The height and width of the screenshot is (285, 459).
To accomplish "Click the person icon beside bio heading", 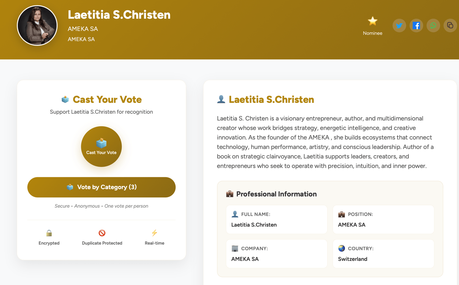I will pyautogui.click(x=221, y=99).
